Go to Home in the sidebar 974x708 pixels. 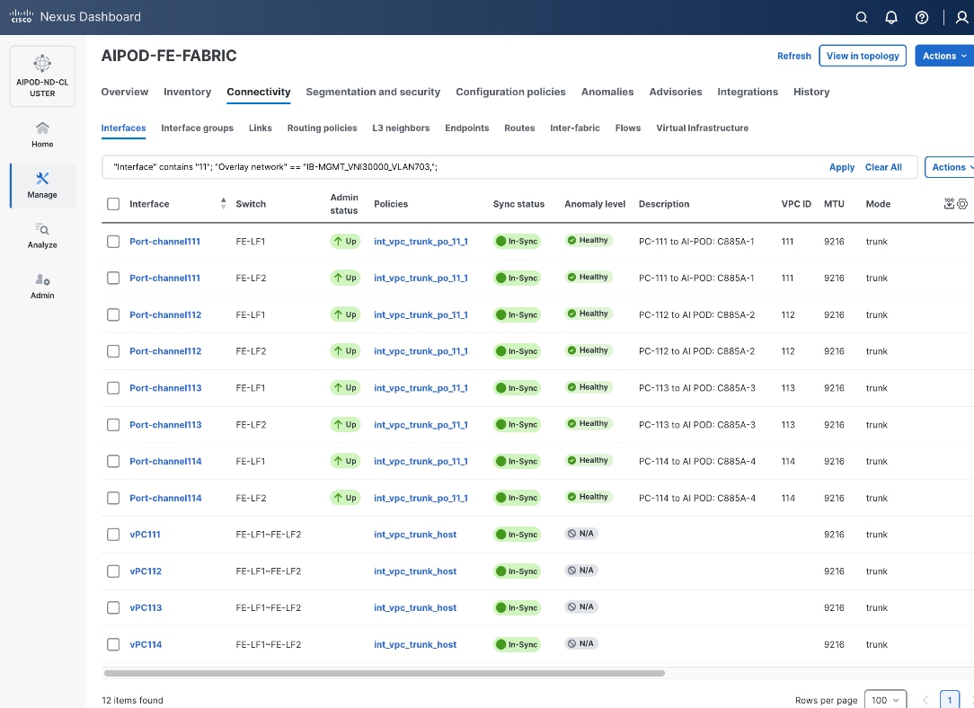(42, 135)
